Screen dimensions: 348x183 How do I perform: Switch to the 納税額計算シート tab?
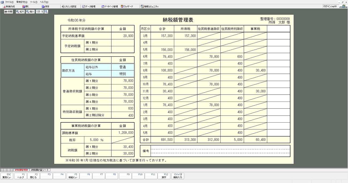pyautogui.click(x=40, y=170)
